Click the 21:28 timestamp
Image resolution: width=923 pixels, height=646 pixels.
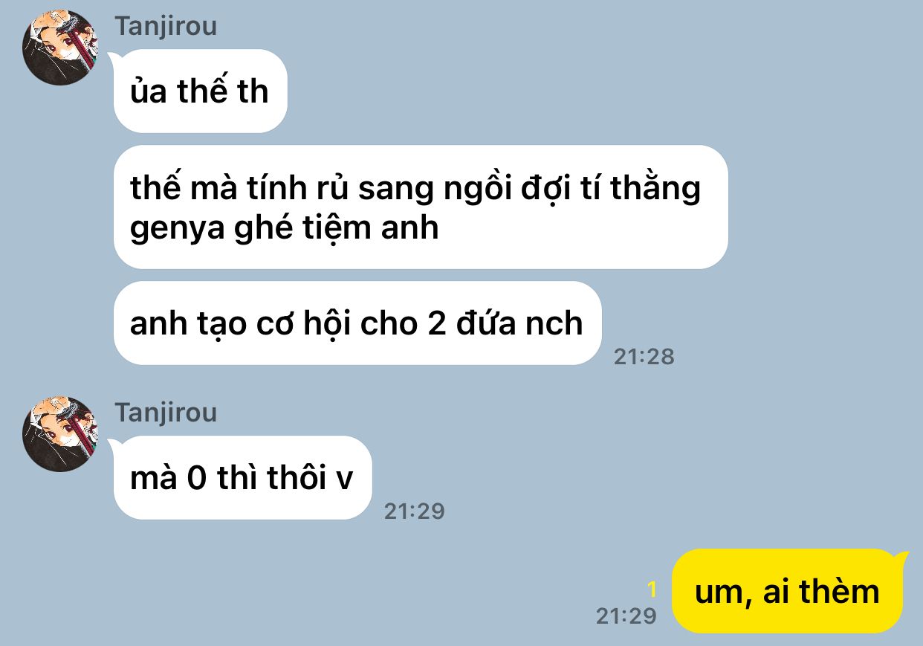click(644, 357)
